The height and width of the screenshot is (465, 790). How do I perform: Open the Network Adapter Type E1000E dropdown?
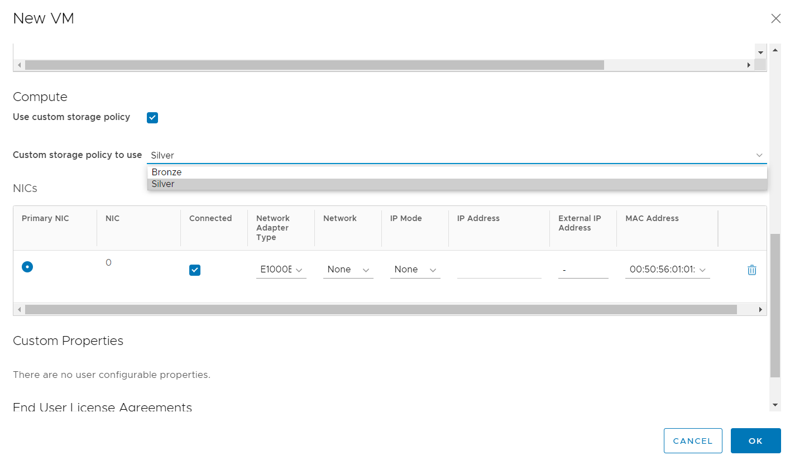point(281,270)
